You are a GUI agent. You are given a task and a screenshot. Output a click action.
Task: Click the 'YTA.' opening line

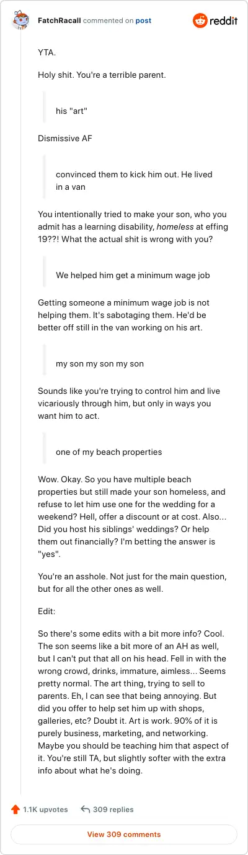47,52
